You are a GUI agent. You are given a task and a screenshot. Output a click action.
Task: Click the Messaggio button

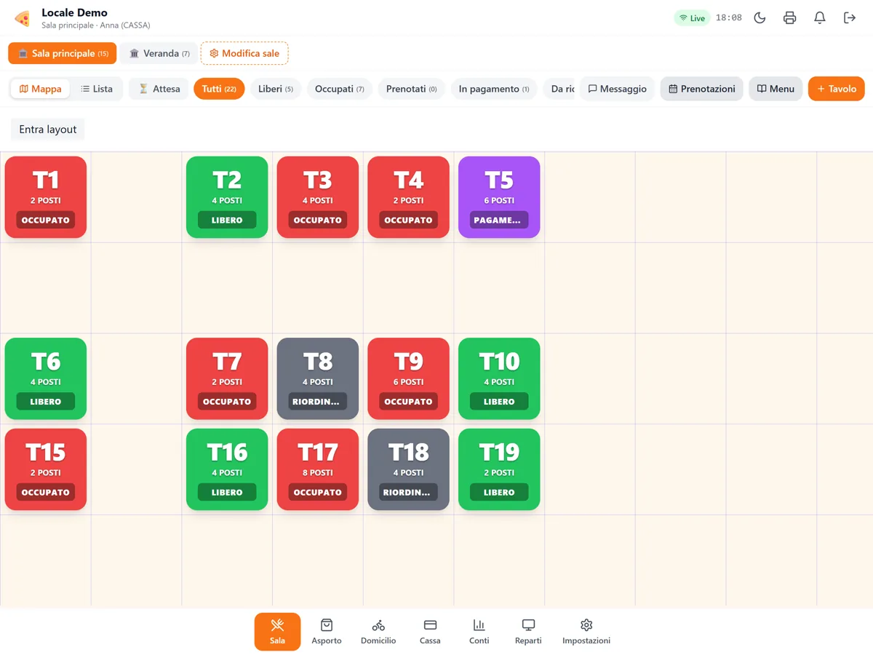pyautogui.click(x=617, y=89)
